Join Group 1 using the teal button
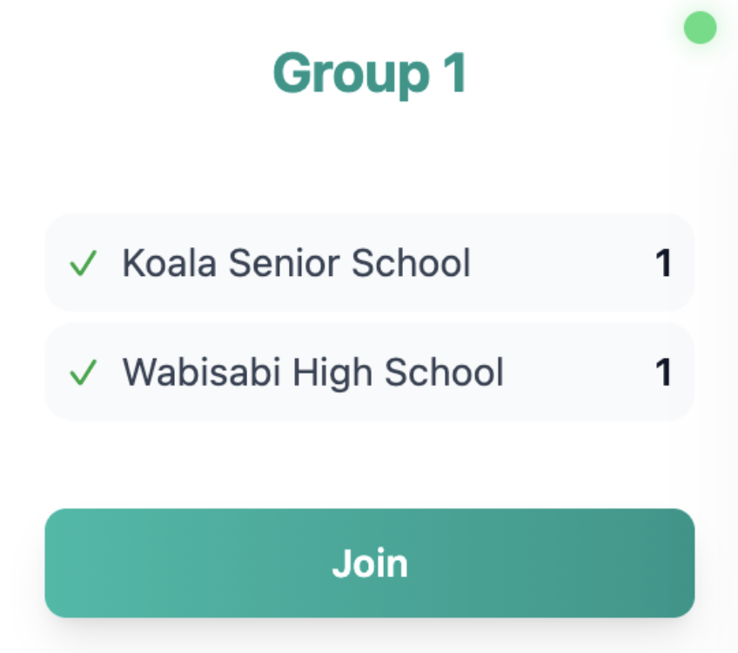The height and width of the screenshot is (653, 738). tap(369, 563)
